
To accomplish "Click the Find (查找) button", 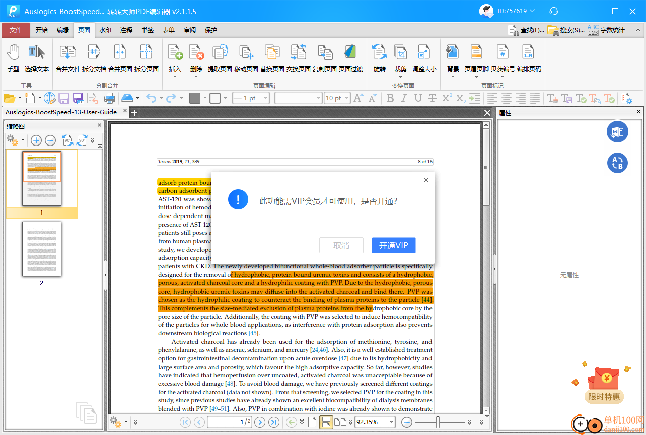I will tap(526, 30).
